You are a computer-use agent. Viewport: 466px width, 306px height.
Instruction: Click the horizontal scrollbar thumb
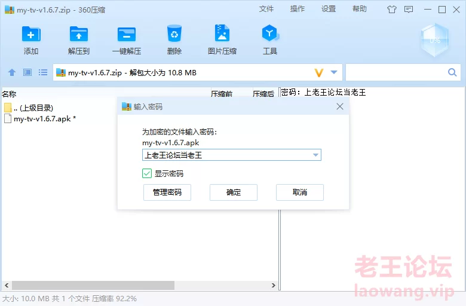(x=93, y=286)
